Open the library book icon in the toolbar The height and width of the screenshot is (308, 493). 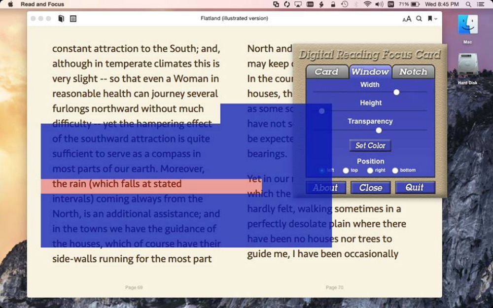click(61, 19)
